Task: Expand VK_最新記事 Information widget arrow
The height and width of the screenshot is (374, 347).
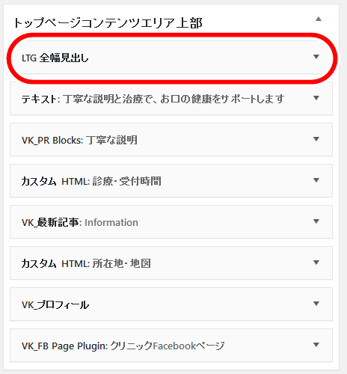Action: [316, 221]
